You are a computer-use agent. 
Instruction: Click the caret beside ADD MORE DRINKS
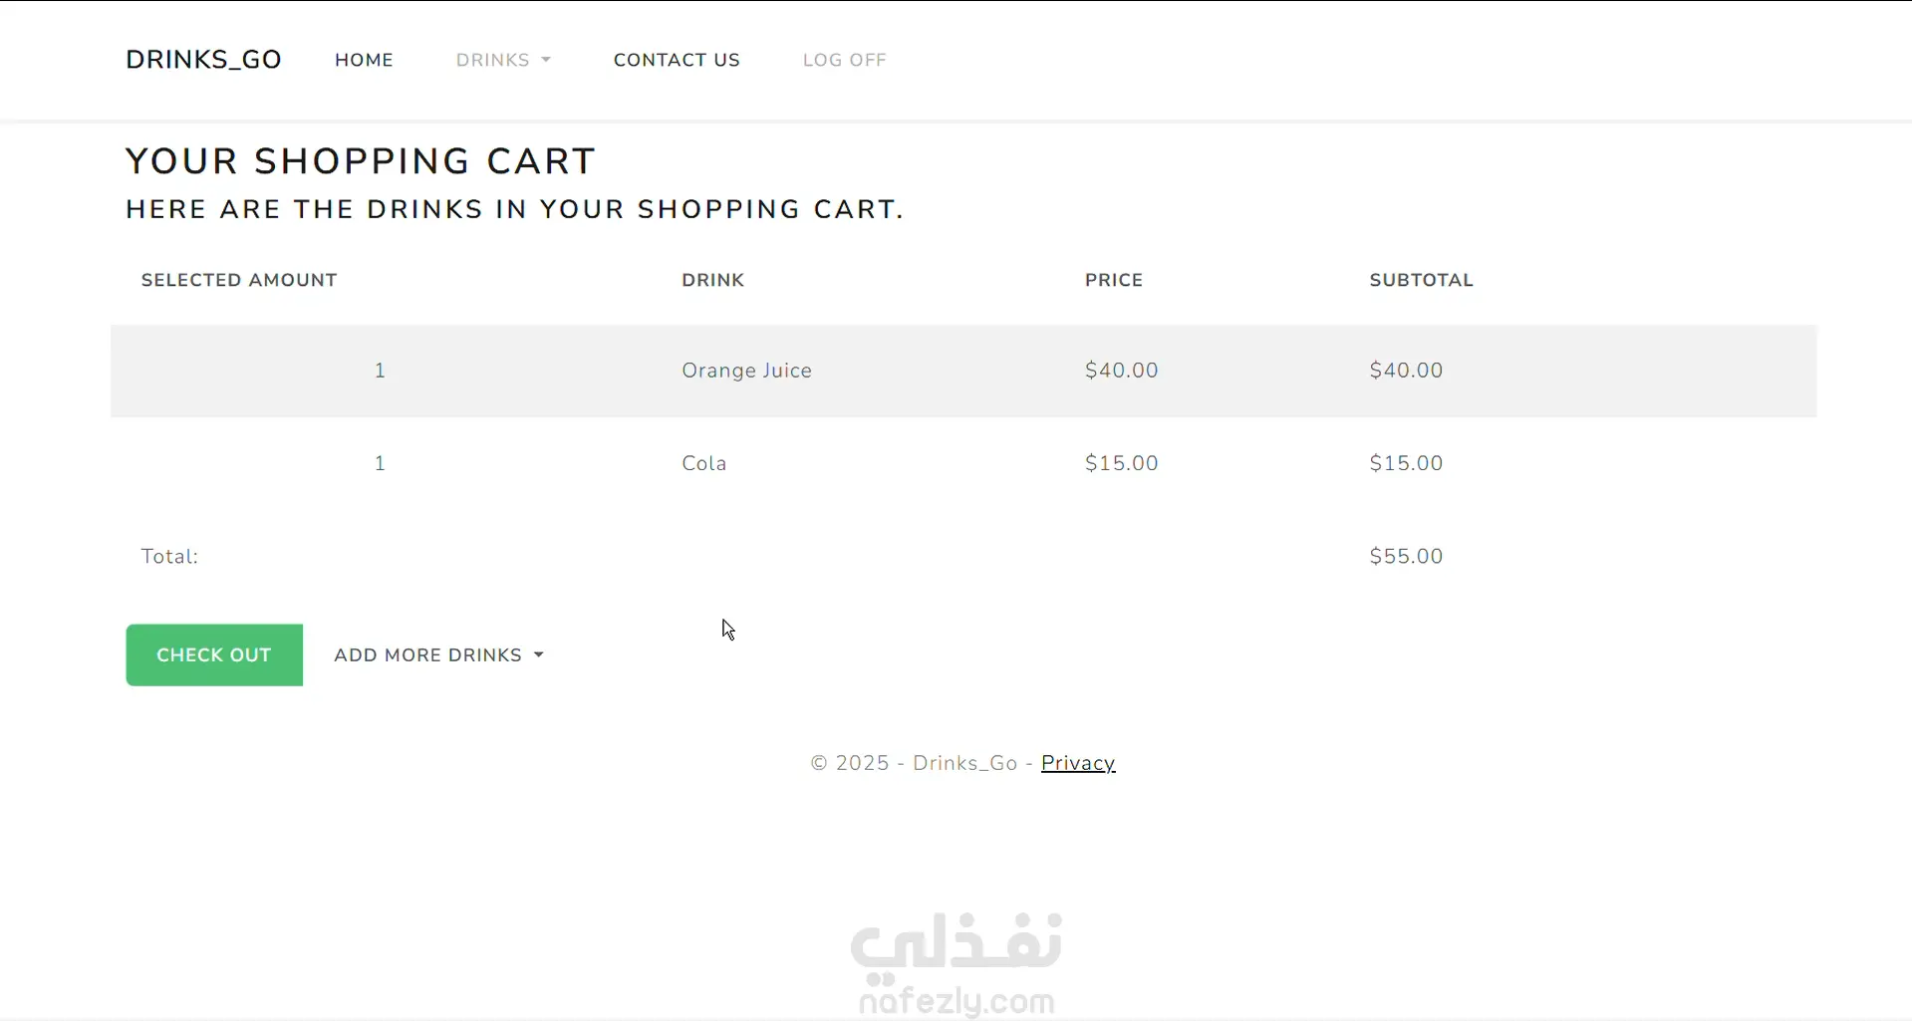pos(539,655)
